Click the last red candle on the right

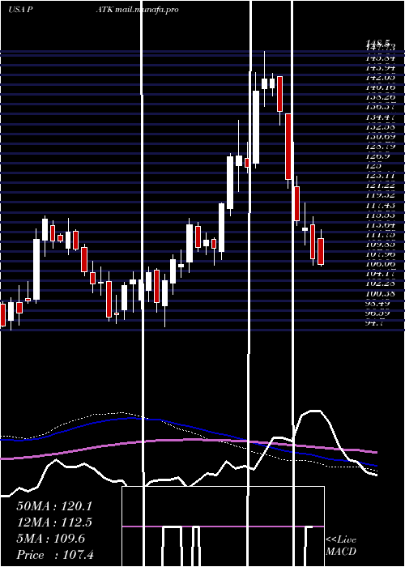click(321, 251)
